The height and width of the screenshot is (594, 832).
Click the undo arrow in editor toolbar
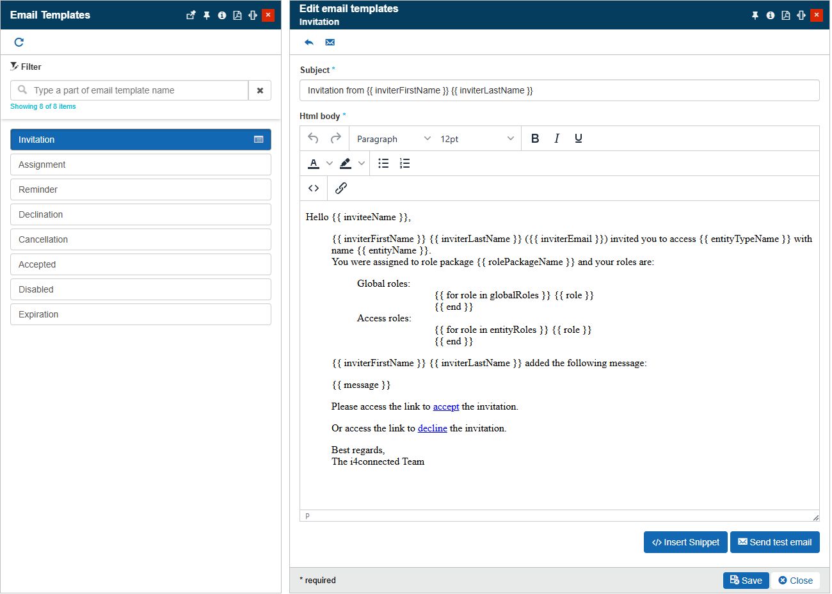point(313,138)
